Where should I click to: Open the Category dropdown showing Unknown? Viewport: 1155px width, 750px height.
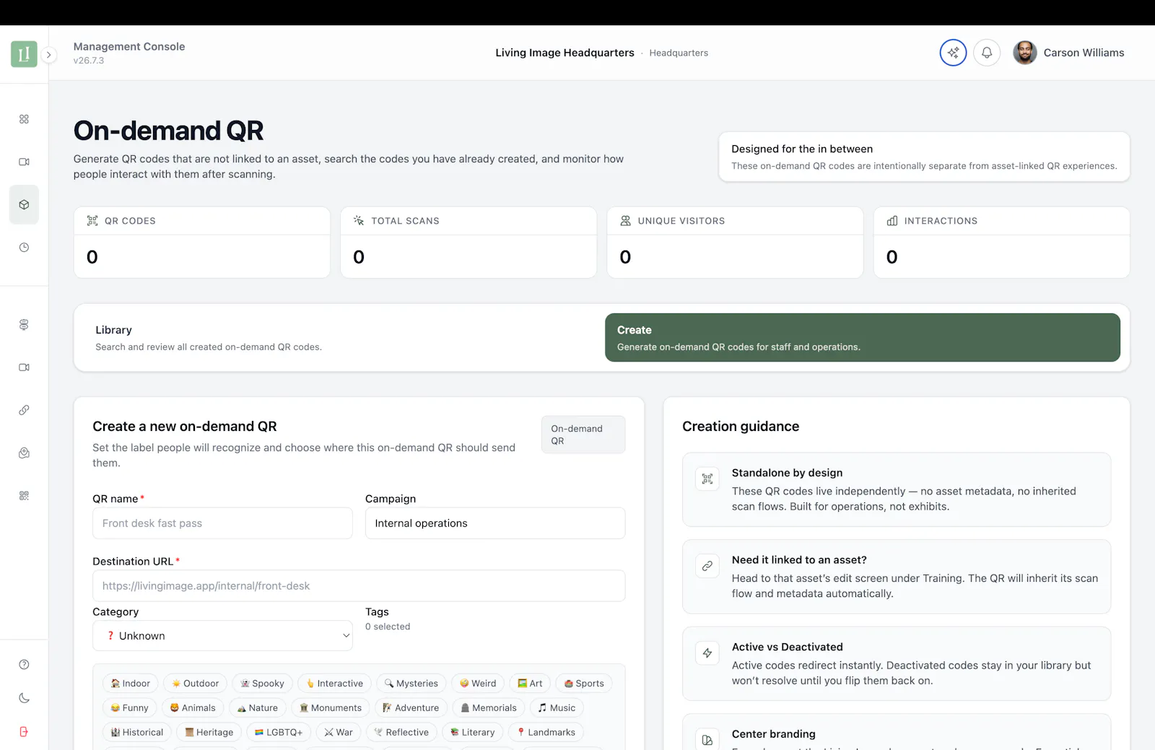coord(222,636)
